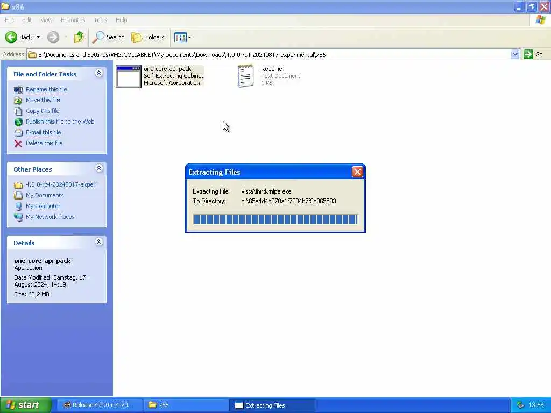Select the one-core-api-pack application icon
The width and height of the screenshot is (551, 413).
point(128,76)
